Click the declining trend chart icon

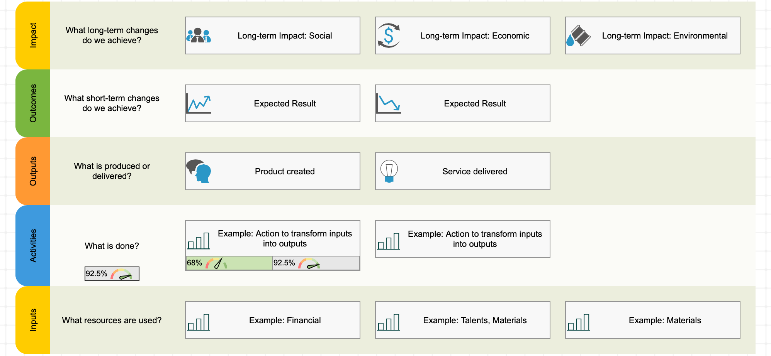(x=388, y=103)
